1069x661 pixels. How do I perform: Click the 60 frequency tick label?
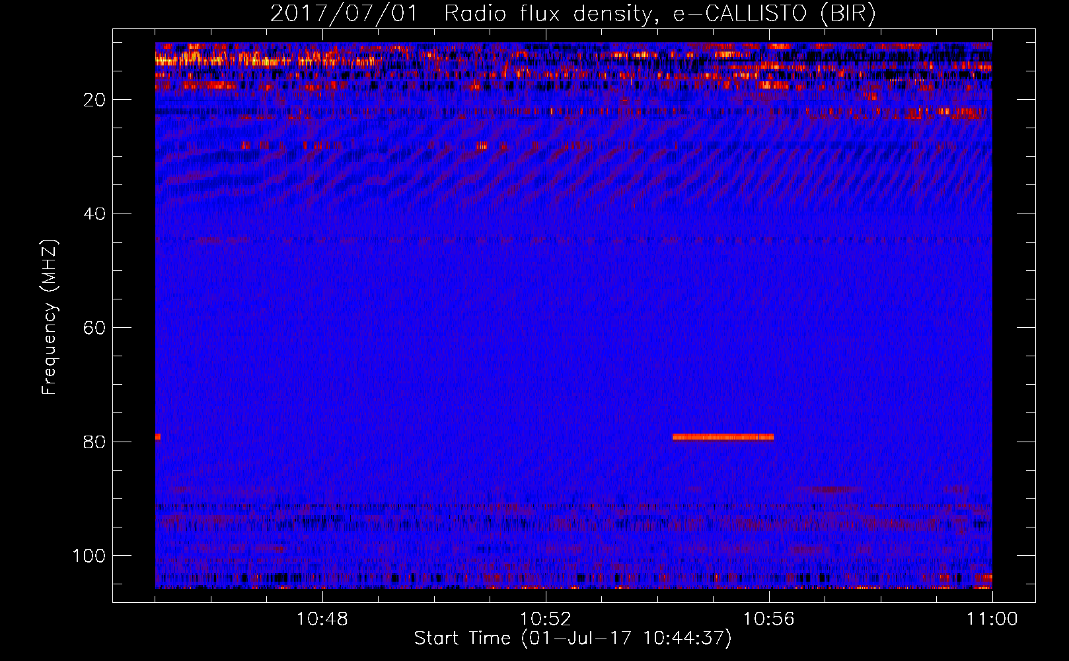[95, 328]
